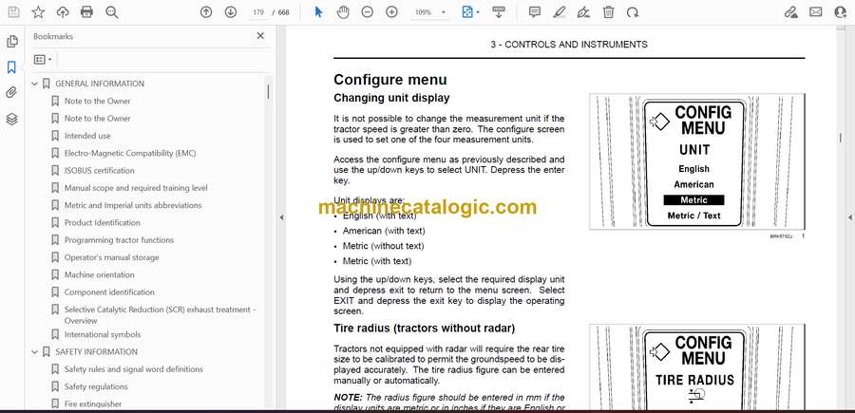Open Manual scope and required training level
This screenshot has height=413, width=855.
click(136, 188)
